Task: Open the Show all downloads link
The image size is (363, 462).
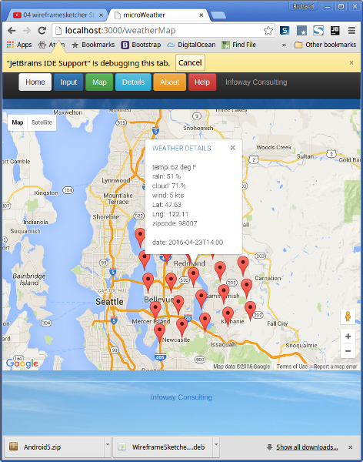Action: (307, 447)
